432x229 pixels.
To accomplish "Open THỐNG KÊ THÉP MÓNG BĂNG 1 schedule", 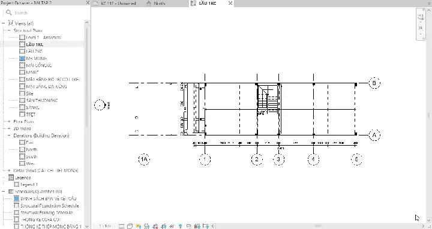I will coord(51,227).
